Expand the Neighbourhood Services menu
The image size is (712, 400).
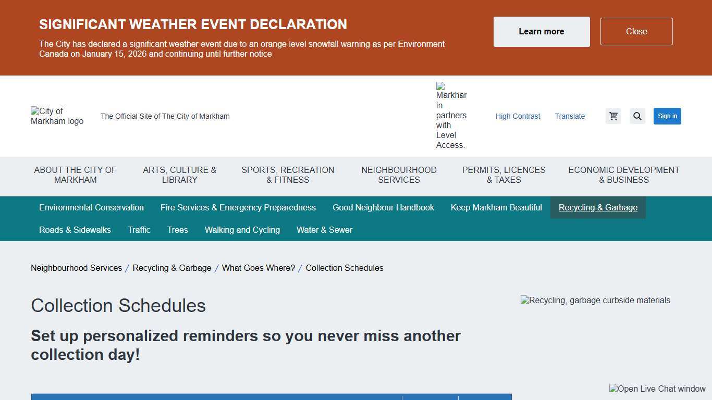(x=399, y=175)
